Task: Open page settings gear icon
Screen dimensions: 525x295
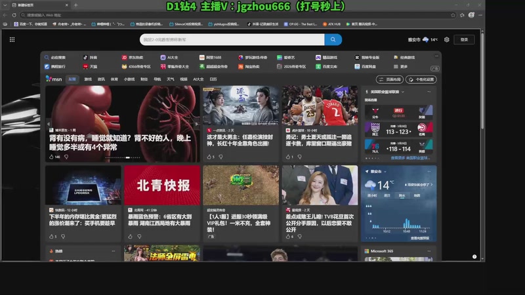Action: coord(447,39)
